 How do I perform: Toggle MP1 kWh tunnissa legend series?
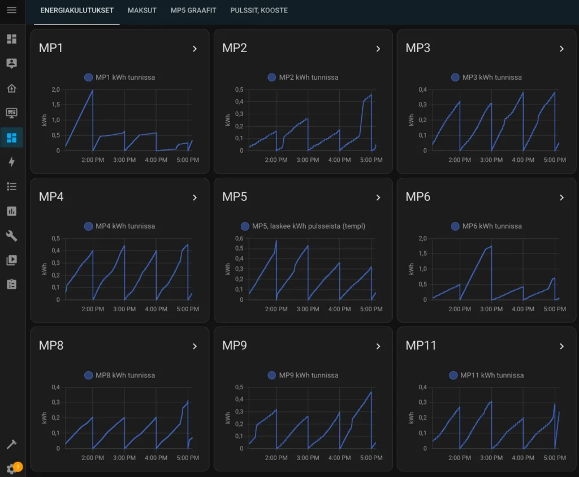tap(120, 77)
